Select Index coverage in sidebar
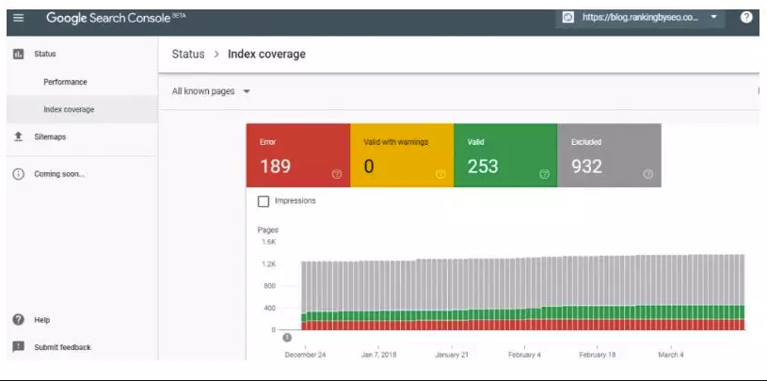 pos(69,110)
